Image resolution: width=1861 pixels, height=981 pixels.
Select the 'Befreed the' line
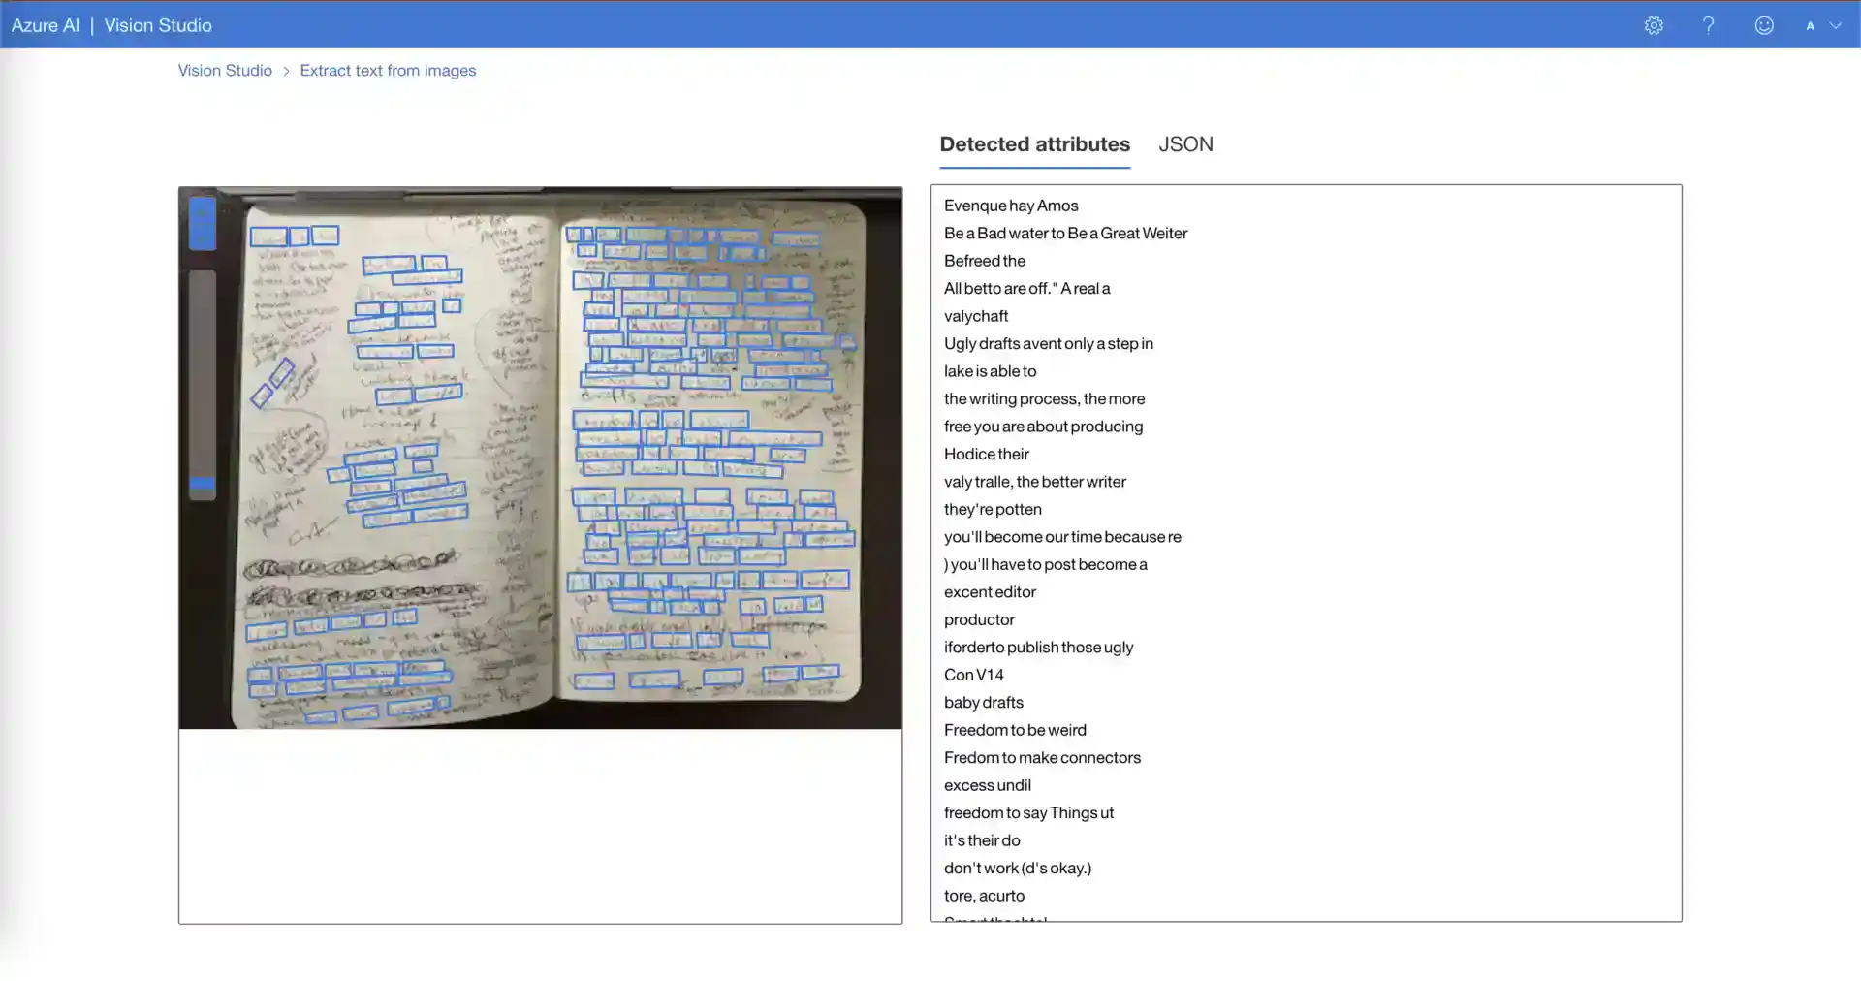pos(984,261)
